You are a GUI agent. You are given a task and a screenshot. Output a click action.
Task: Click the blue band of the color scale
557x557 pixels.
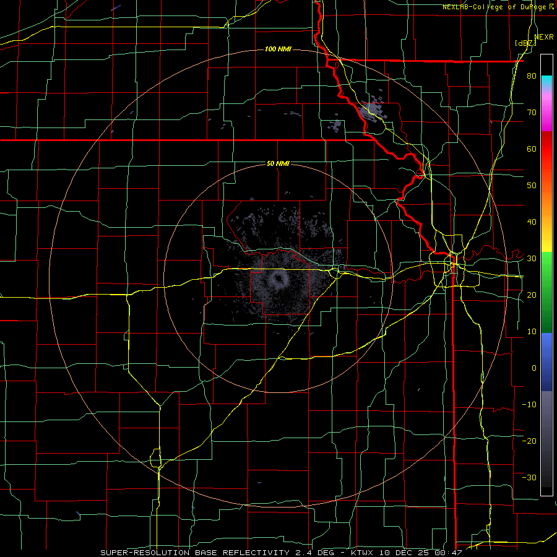[x=546, y=361]
